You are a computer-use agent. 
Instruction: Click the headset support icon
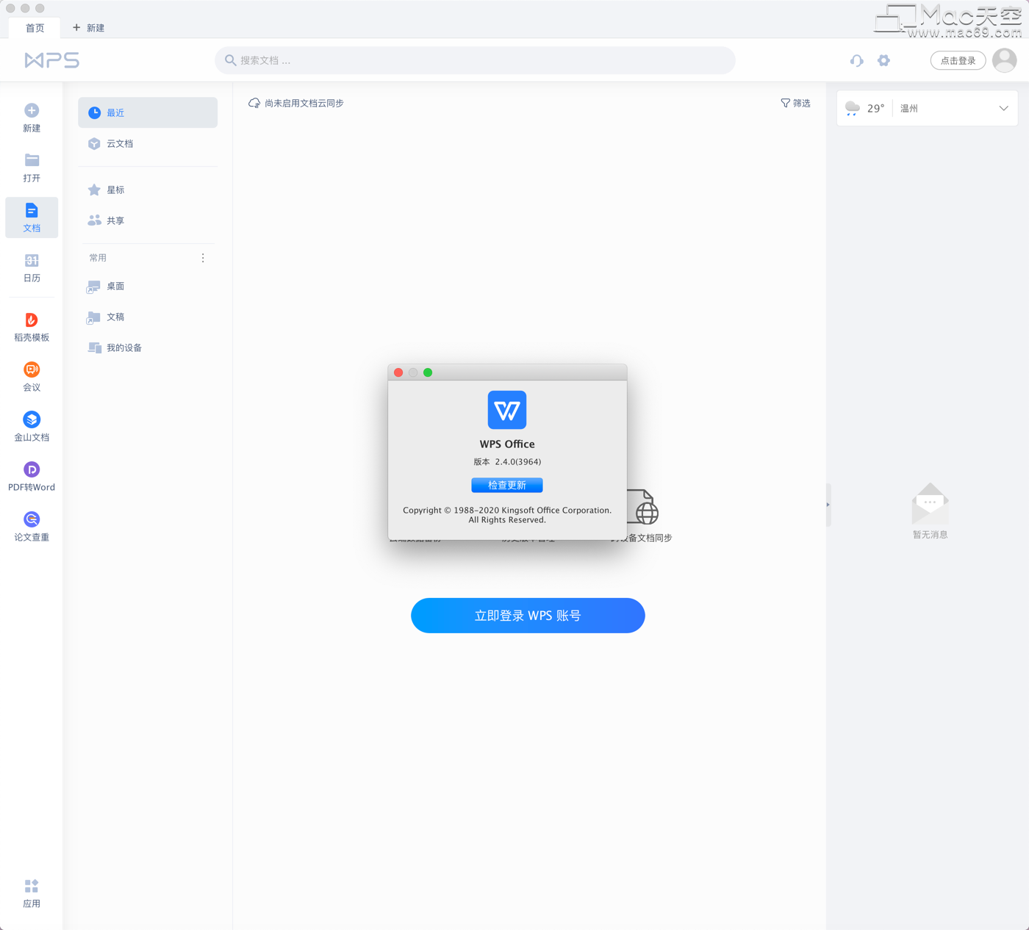[x=856, y=60]
